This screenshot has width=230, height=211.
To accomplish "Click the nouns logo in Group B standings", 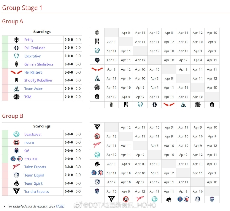I will coord(16,142).
